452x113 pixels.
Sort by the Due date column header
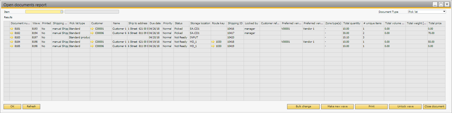click(155, 23)
